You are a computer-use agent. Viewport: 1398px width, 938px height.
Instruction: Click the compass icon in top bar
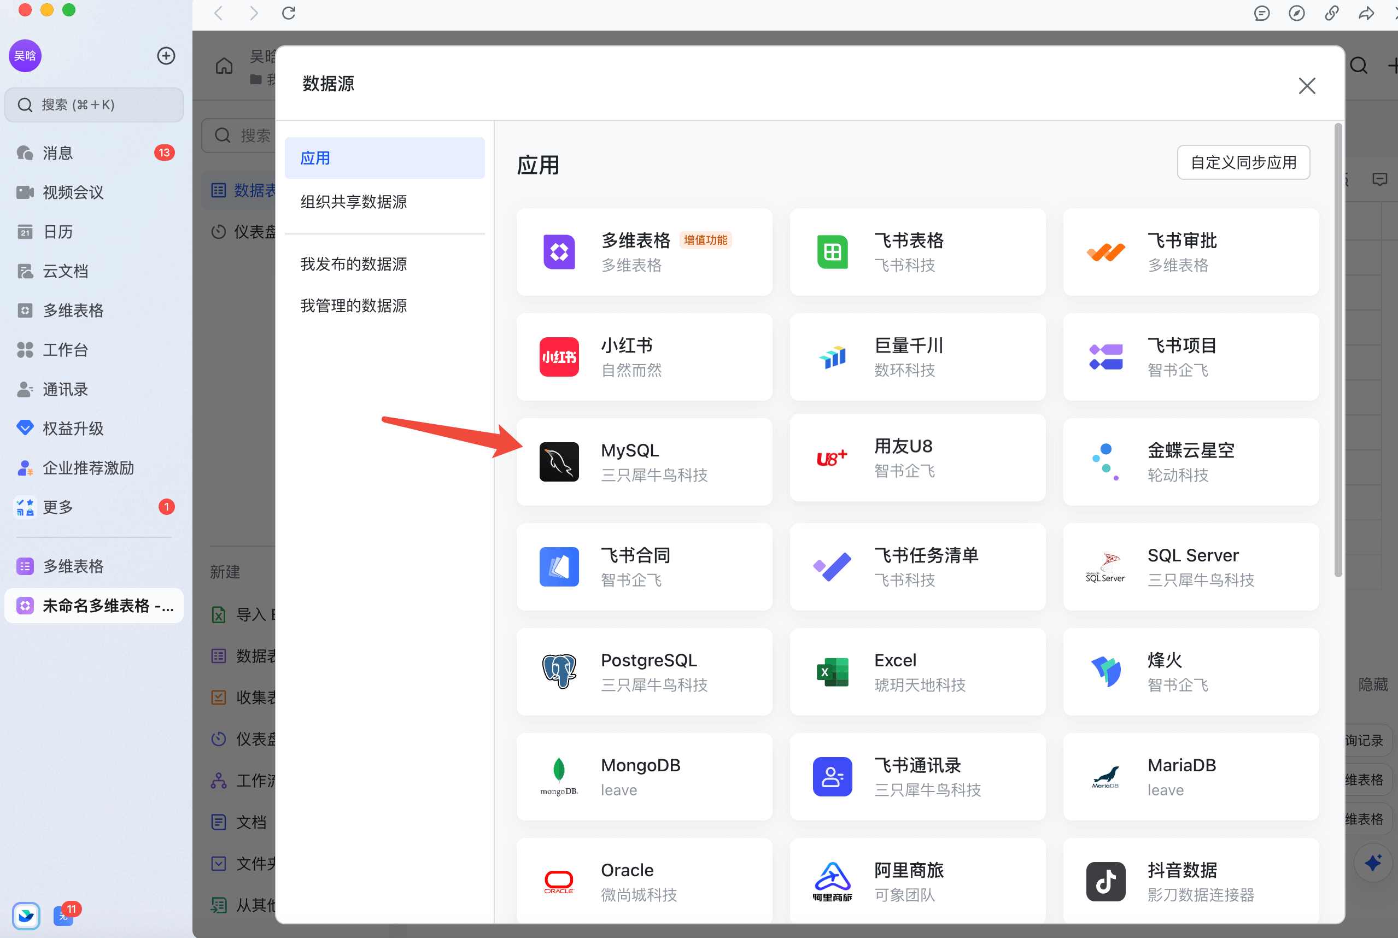click(1296, 13)
